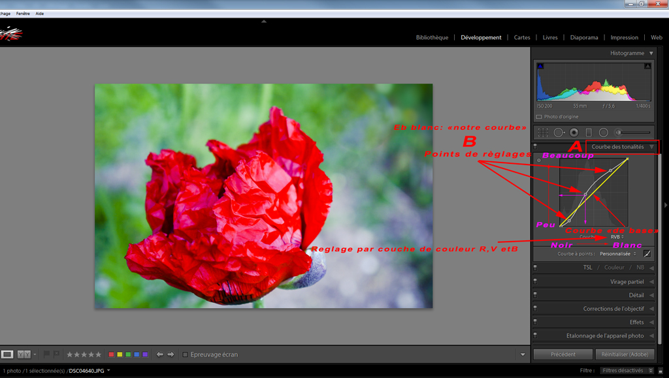669x378 pixels.
Task: Activate the red eye correction tool
Action: (x=574, y=132)
